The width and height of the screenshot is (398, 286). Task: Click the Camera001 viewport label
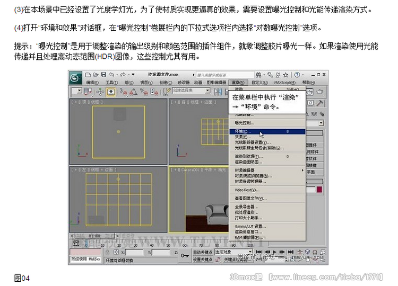[198, 169]
